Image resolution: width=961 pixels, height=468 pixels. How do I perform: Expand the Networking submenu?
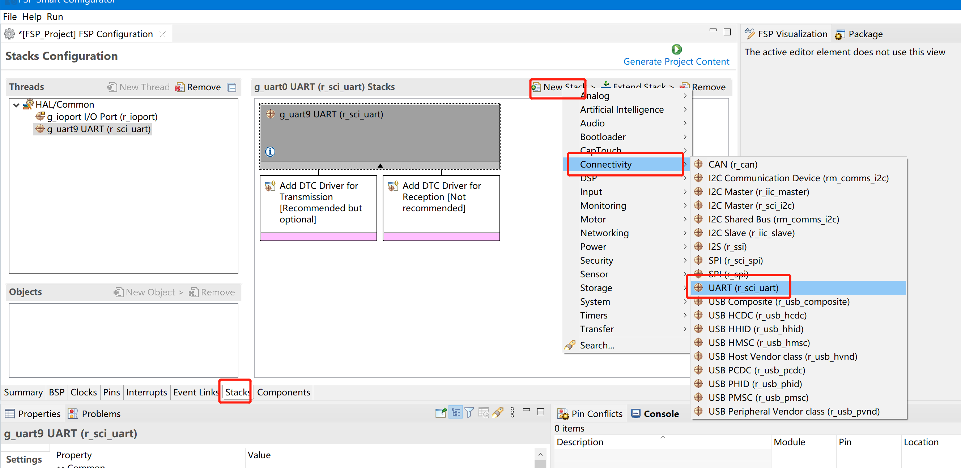tap(627, 233)
